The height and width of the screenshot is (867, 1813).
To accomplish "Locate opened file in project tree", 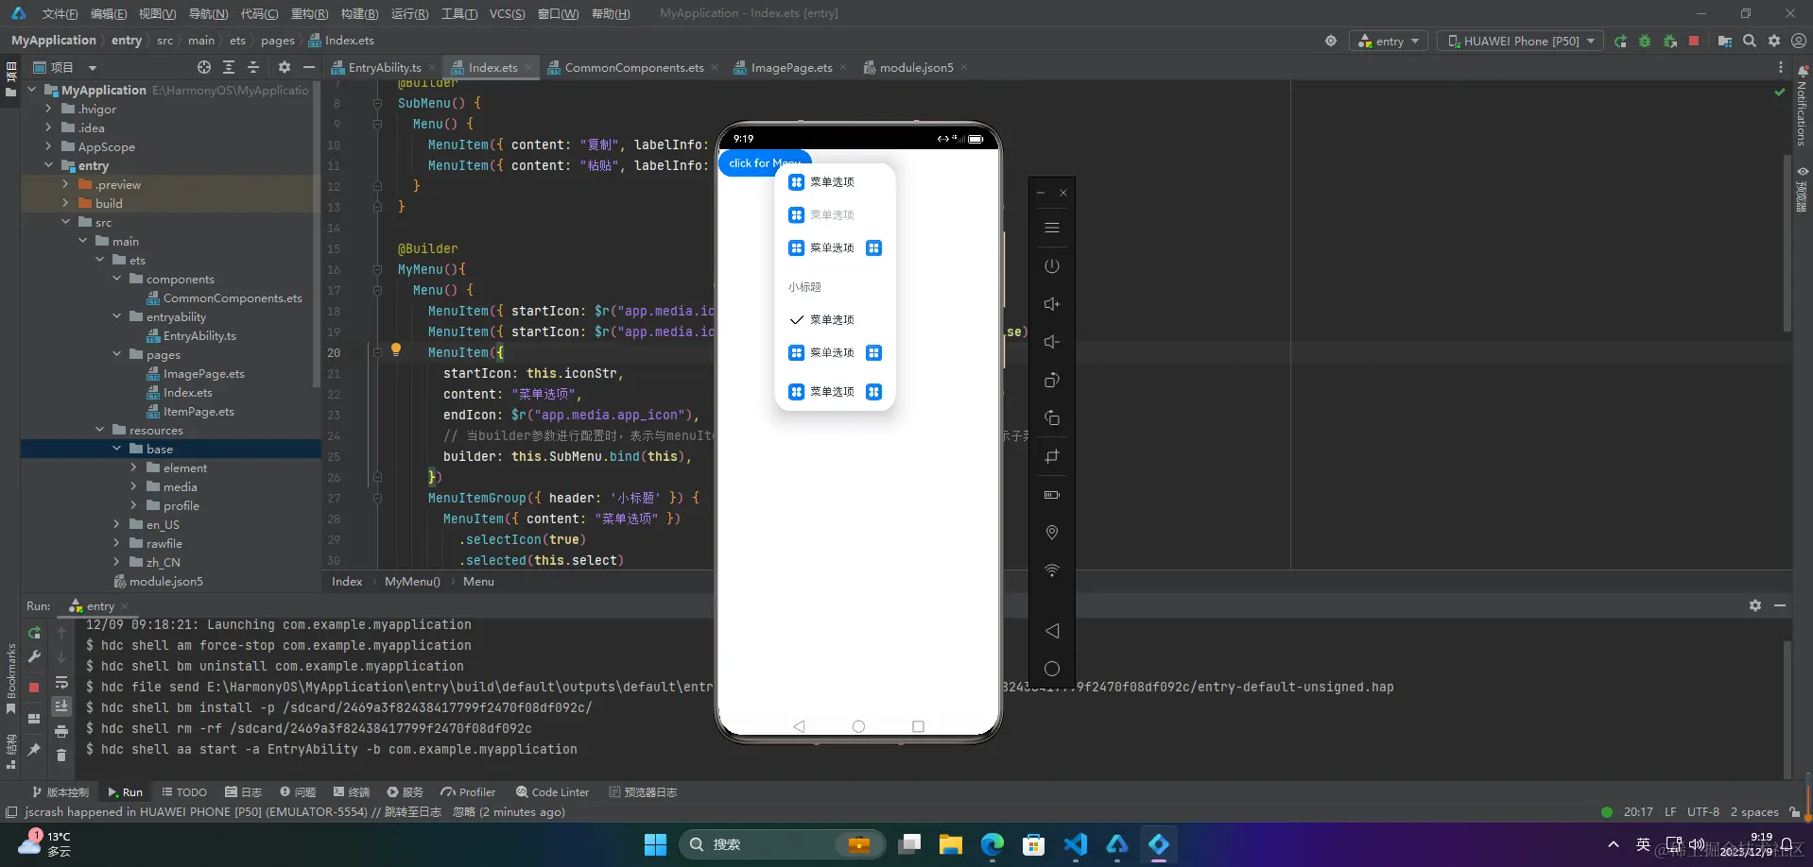I will click(x=204, y=68).
